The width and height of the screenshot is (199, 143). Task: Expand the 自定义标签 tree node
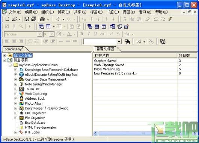pyautogui.click(x=4, y=55)
